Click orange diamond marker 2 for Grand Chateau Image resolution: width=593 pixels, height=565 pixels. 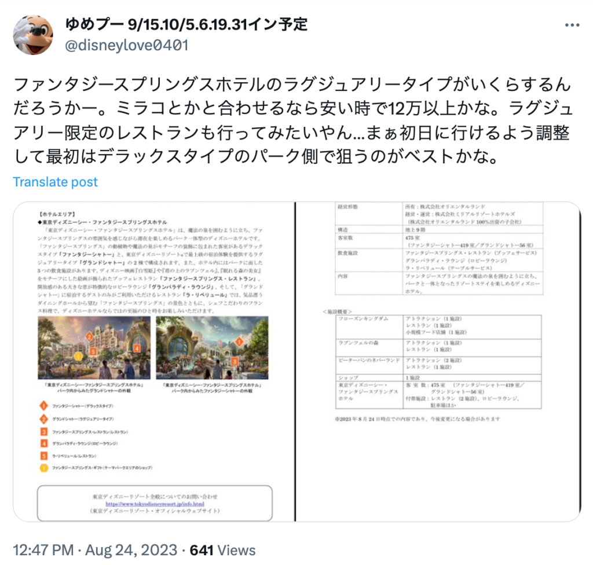point(44,419)
